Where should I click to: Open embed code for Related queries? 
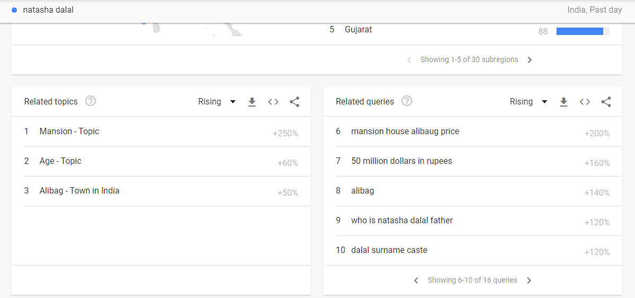585,102
